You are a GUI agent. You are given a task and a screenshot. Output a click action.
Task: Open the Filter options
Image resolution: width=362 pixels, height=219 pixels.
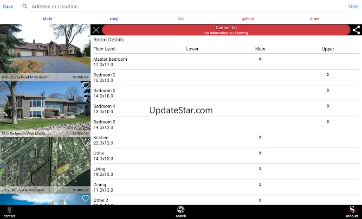(354, 6)
